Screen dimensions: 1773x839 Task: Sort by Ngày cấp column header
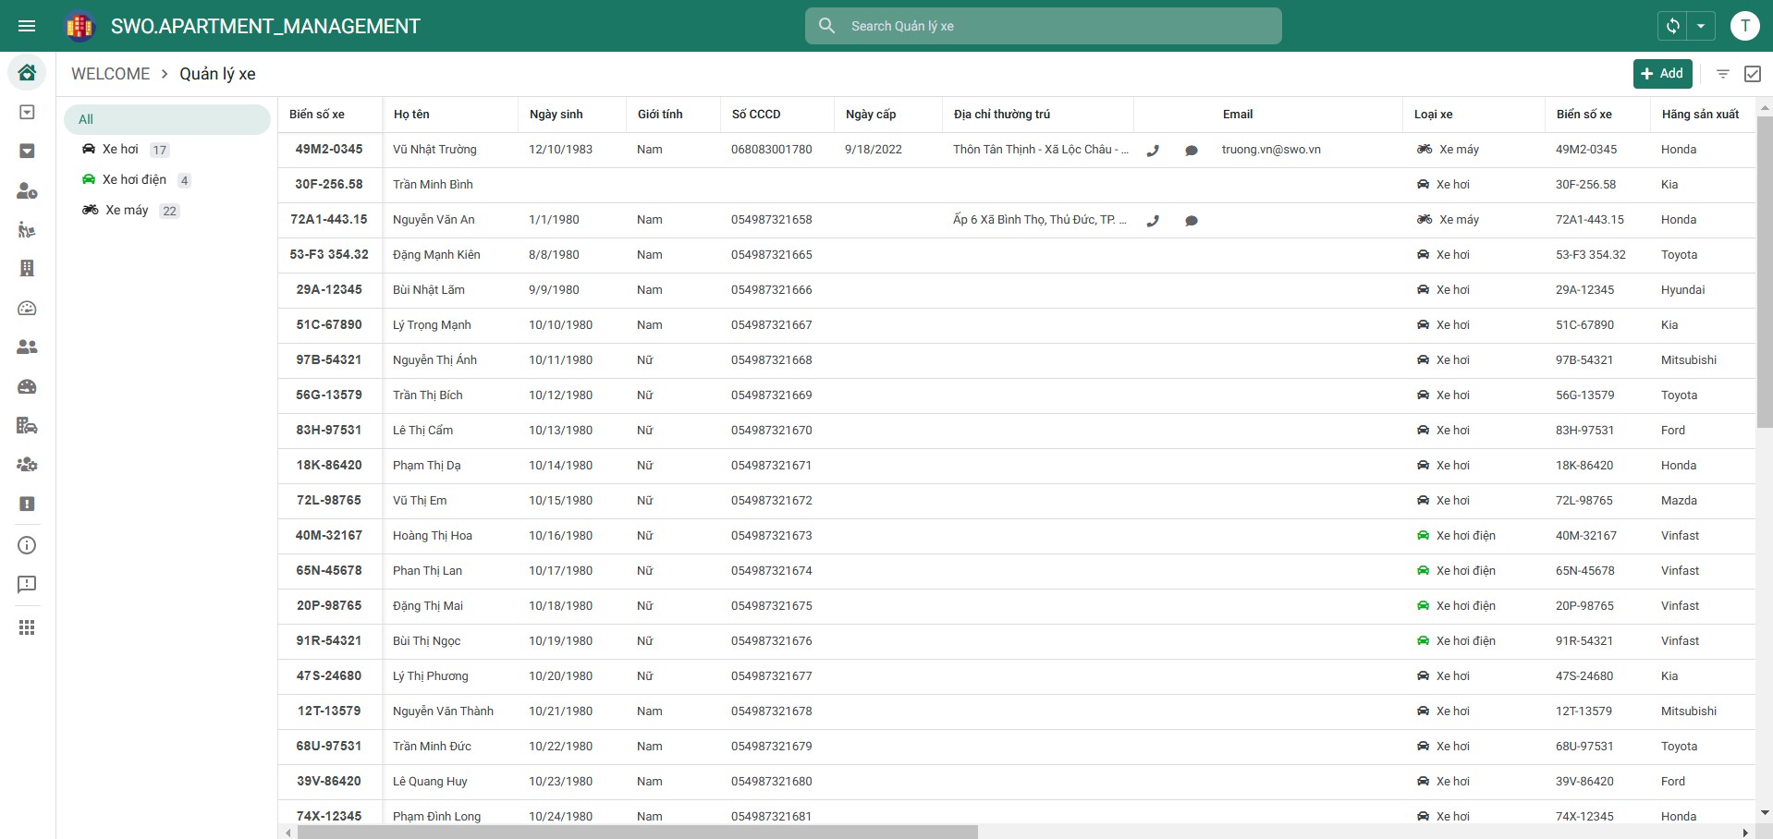click(x=871, y=115)
